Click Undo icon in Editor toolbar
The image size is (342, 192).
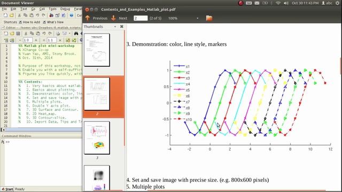click(x=44, y=34)
